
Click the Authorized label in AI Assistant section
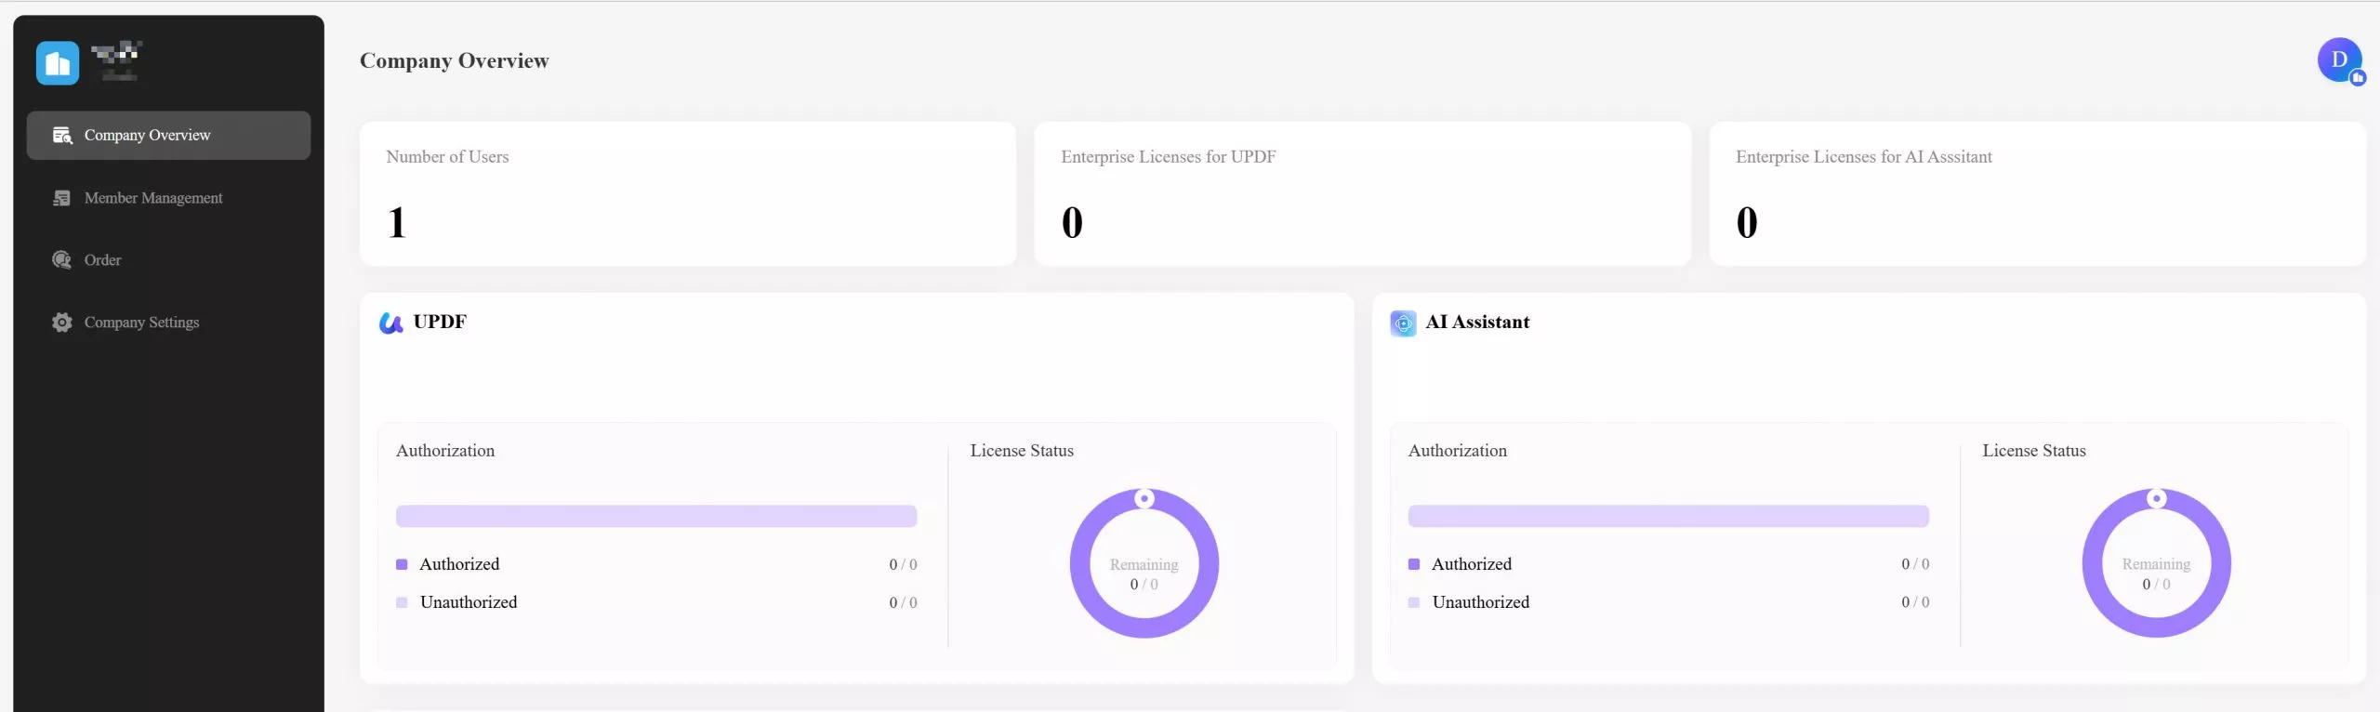1472,564
